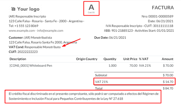Screen dimensions: 181x105
Task: Click the Unit Price column header
Action: [130, 59]
